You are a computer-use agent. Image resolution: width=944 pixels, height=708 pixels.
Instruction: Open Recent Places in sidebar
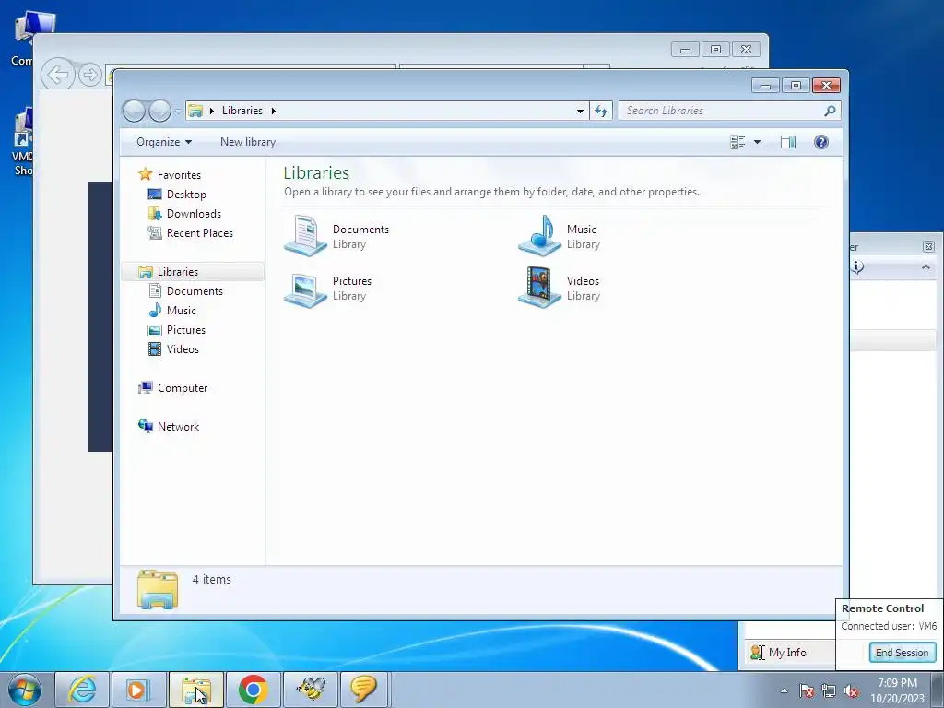point(200,233)
